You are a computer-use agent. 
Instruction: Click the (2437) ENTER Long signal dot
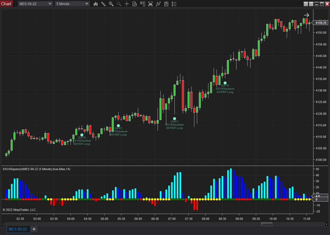(x=118, y=126)
